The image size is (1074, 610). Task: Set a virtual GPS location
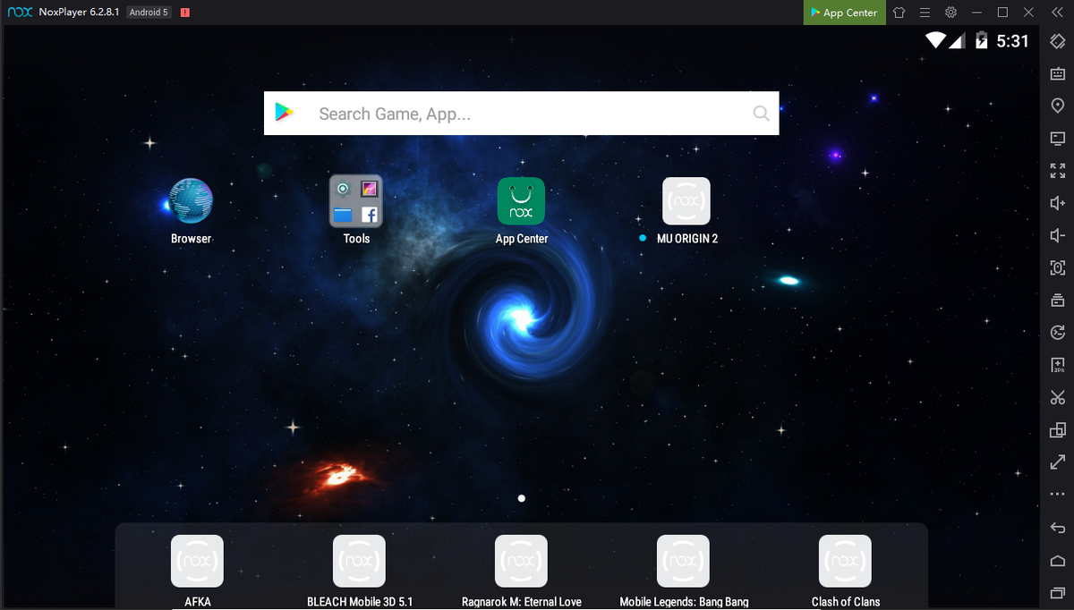pyautogui.click(x=1057, y=106)
